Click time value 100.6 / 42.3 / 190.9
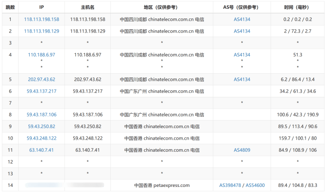This screenshot has height=192, width=326. pos(298,115)
